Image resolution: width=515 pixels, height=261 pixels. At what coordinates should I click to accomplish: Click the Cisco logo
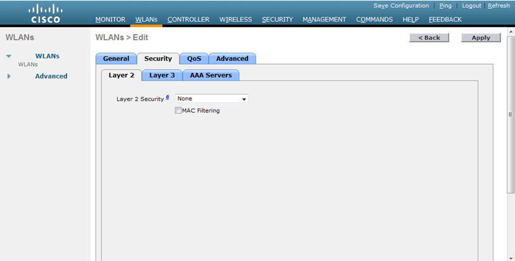pyautogui.click(x=46, y=13)
